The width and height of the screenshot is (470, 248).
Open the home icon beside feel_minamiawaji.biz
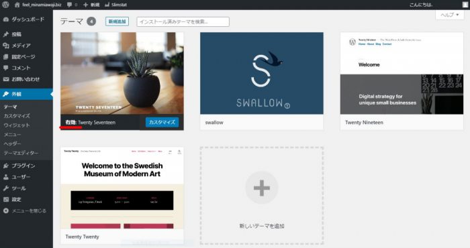pyautogui.click(x=17, y=5)
